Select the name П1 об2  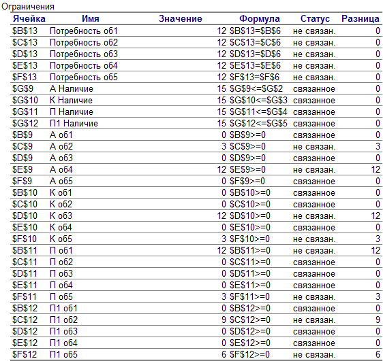click(x=63, y=320)
